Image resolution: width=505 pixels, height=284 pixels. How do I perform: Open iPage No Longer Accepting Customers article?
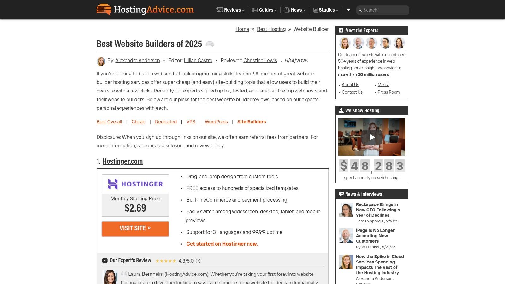(375, 236)
